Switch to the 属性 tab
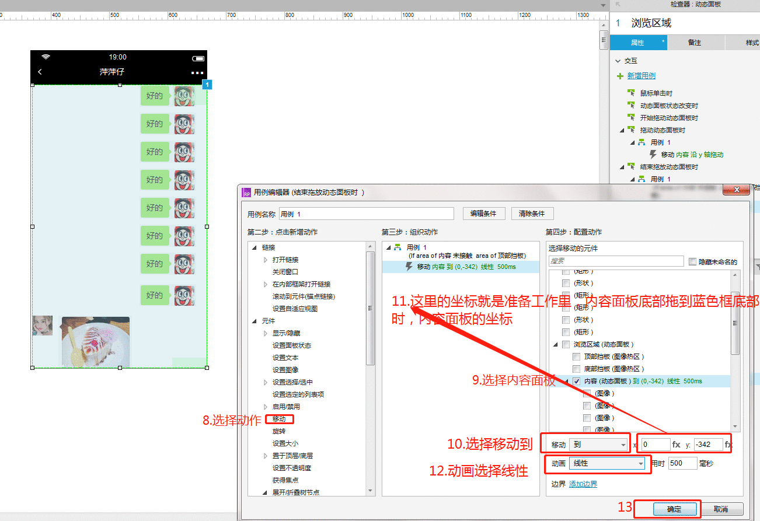The width and height of the screenshot is (760, 521). point(638,43)
